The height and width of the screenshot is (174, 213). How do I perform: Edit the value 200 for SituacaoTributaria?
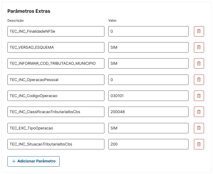[148, 144]
